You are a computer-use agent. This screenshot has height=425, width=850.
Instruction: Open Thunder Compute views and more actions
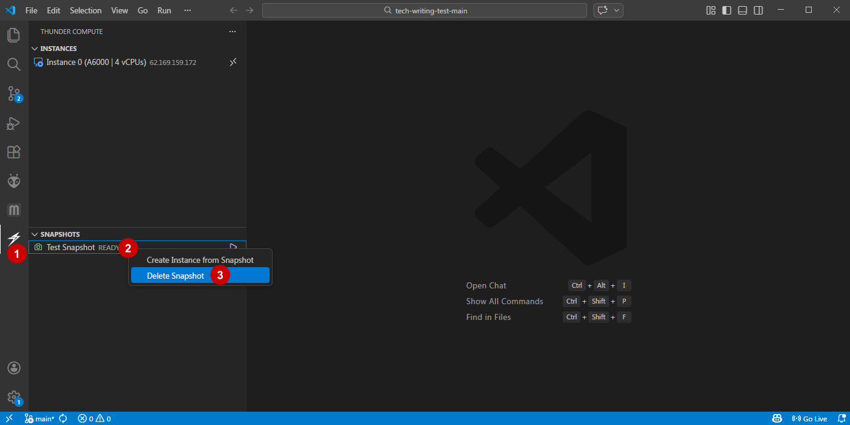coord(232,32)
